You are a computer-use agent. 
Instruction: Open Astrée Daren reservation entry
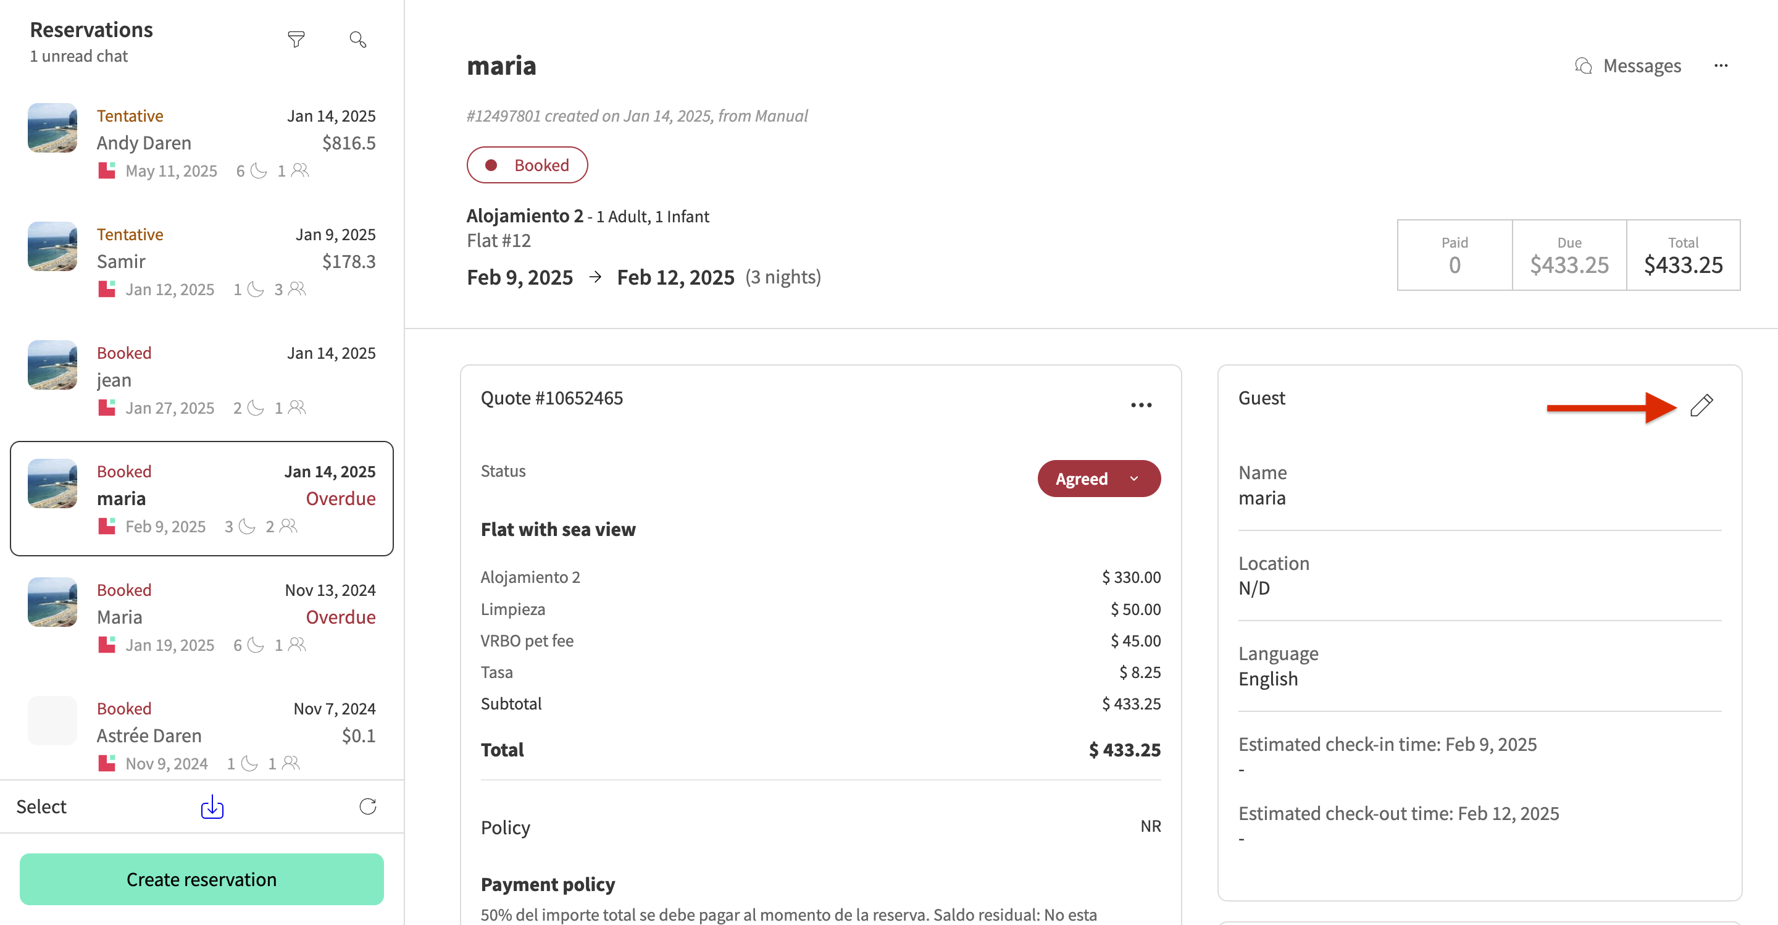[201, 735]
